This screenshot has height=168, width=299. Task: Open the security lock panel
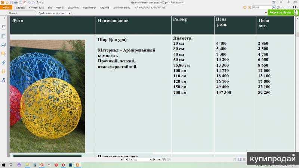coord(3,71)
